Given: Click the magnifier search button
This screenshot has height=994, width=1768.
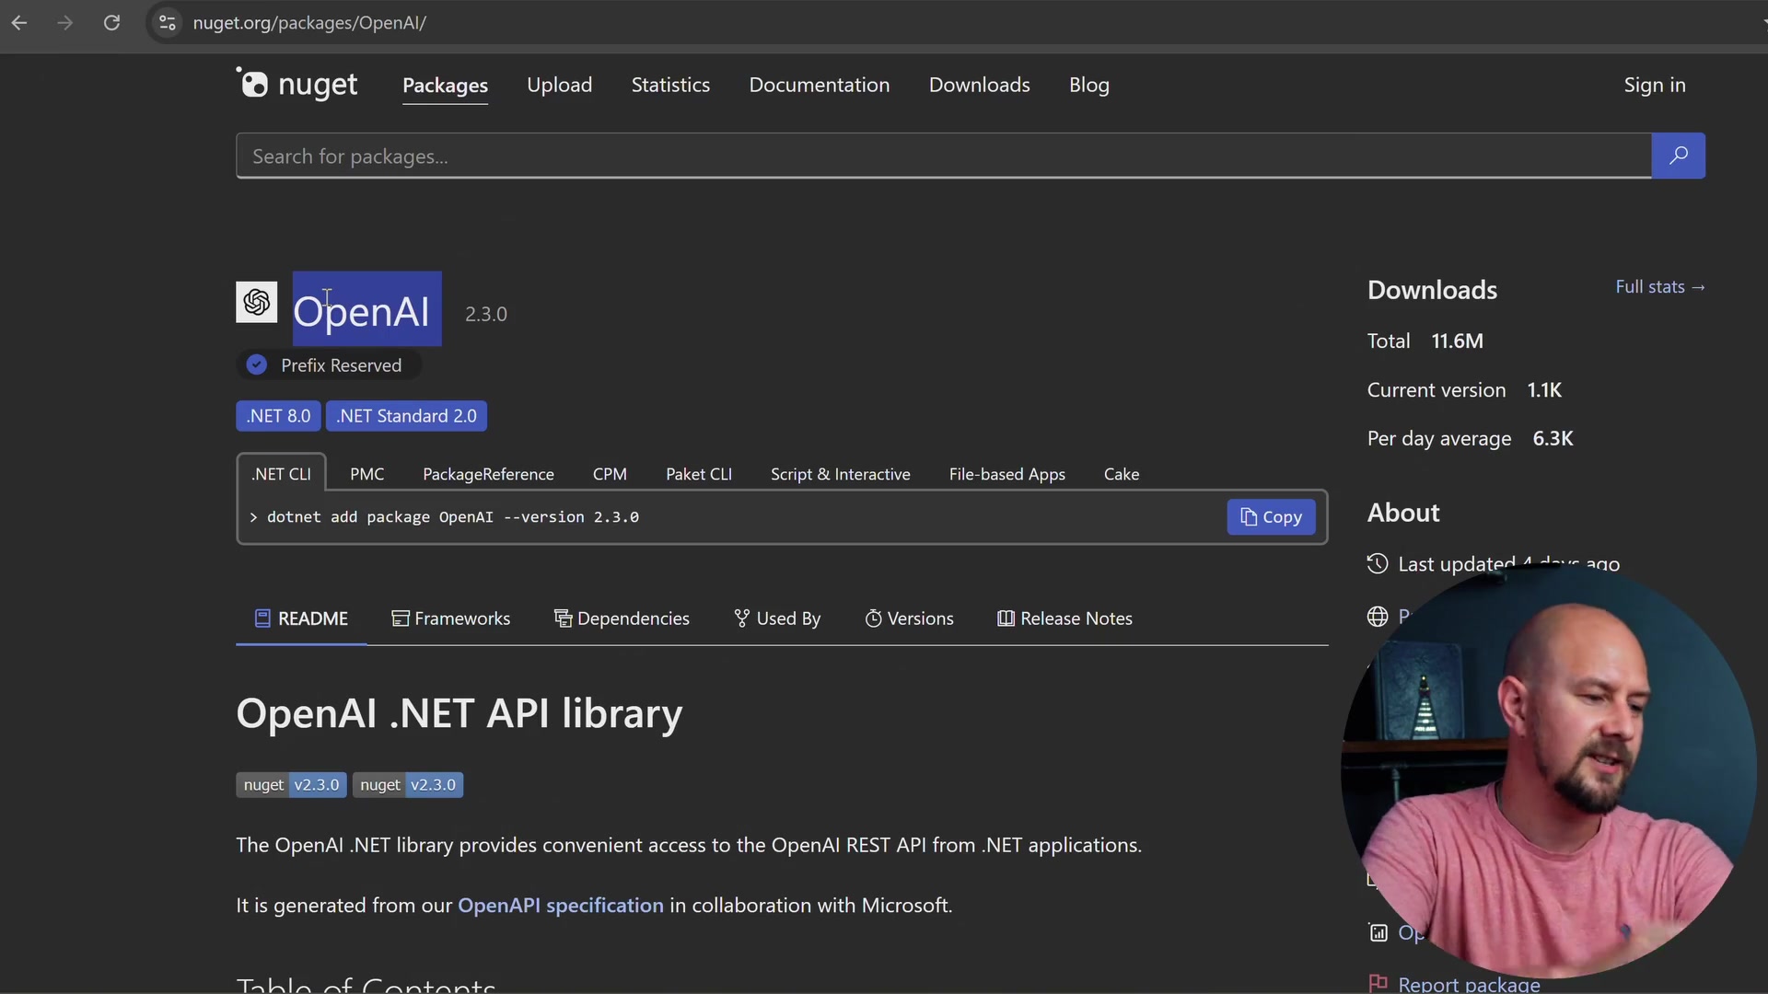Looking at the screenshot, I should point(1678,156).
